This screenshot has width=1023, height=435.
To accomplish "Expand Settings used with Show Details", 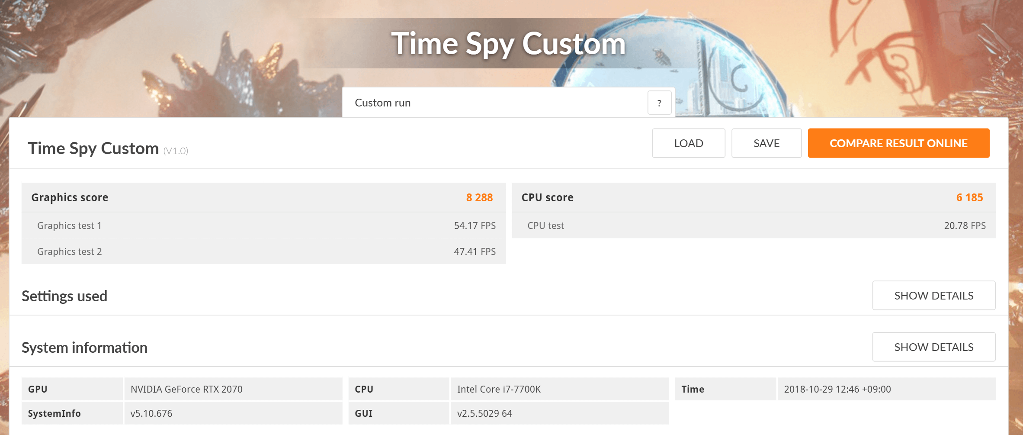I will [x=933, y=296].
